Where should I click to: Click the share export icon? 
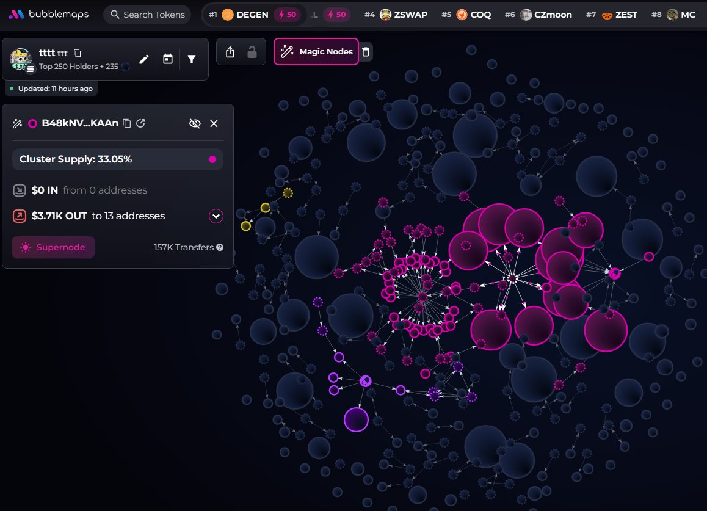pyautogui.click(x=230, y=52)
